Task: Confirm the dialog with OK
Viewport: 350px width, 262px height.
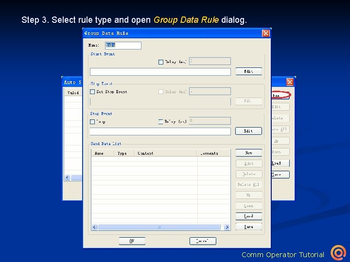Action: pyautogui.click(x=132, y=241)
